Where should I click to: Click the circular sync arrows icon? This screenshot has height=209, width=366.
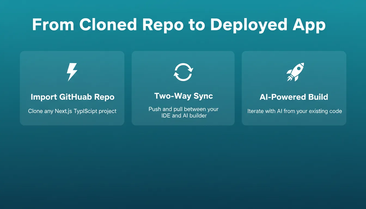183,72
